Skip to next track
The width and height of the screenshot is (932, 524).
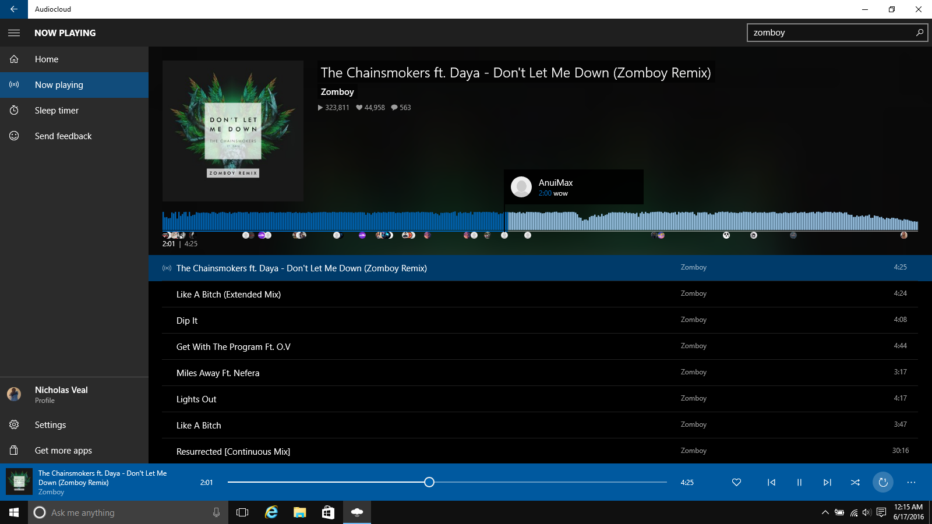tap(827, 482)
